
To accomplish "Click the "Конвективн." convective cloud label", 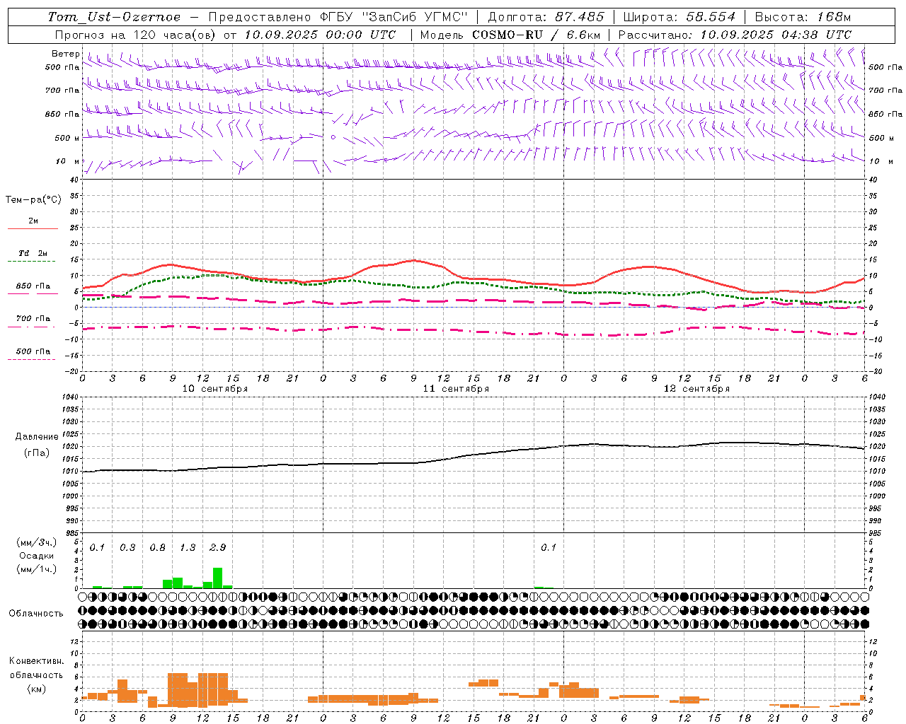I will tap(36, 661).
